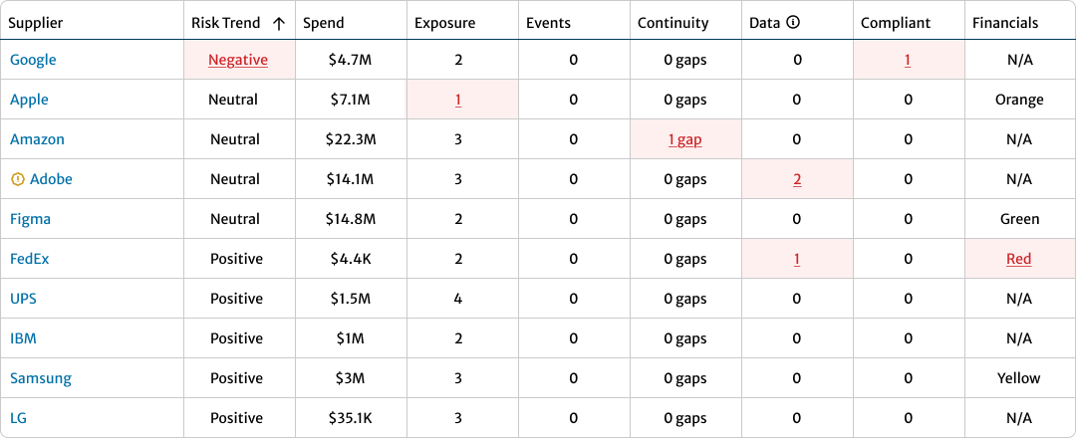Click the $4.7M spend cell for Google
Screen dimensions: 1076x438
[x=351, y=60]
